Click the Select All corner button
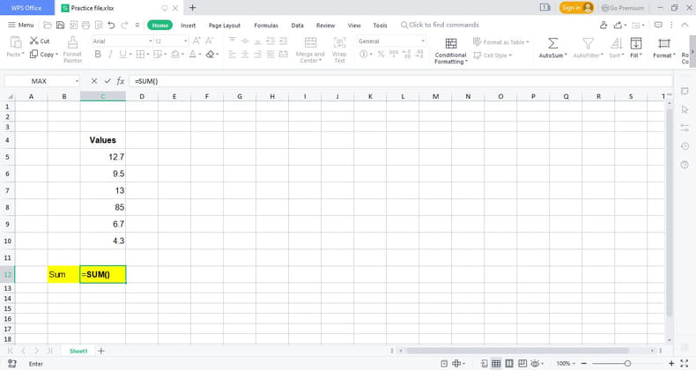The height and width of the screenshot is (370, 696). click(x=9, y=96)
